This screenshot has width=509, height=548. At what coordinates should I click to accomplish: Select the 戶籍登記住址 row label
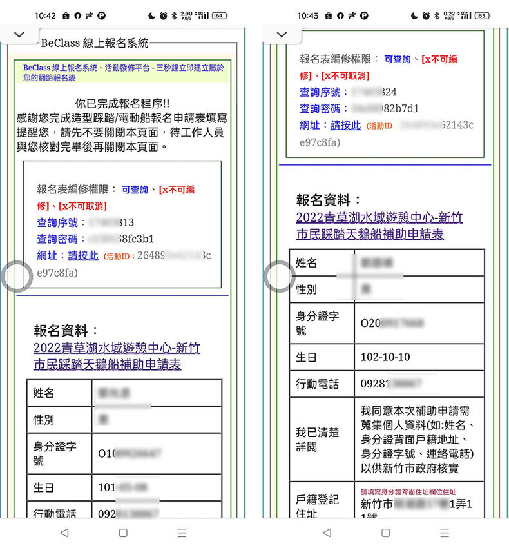317,505
